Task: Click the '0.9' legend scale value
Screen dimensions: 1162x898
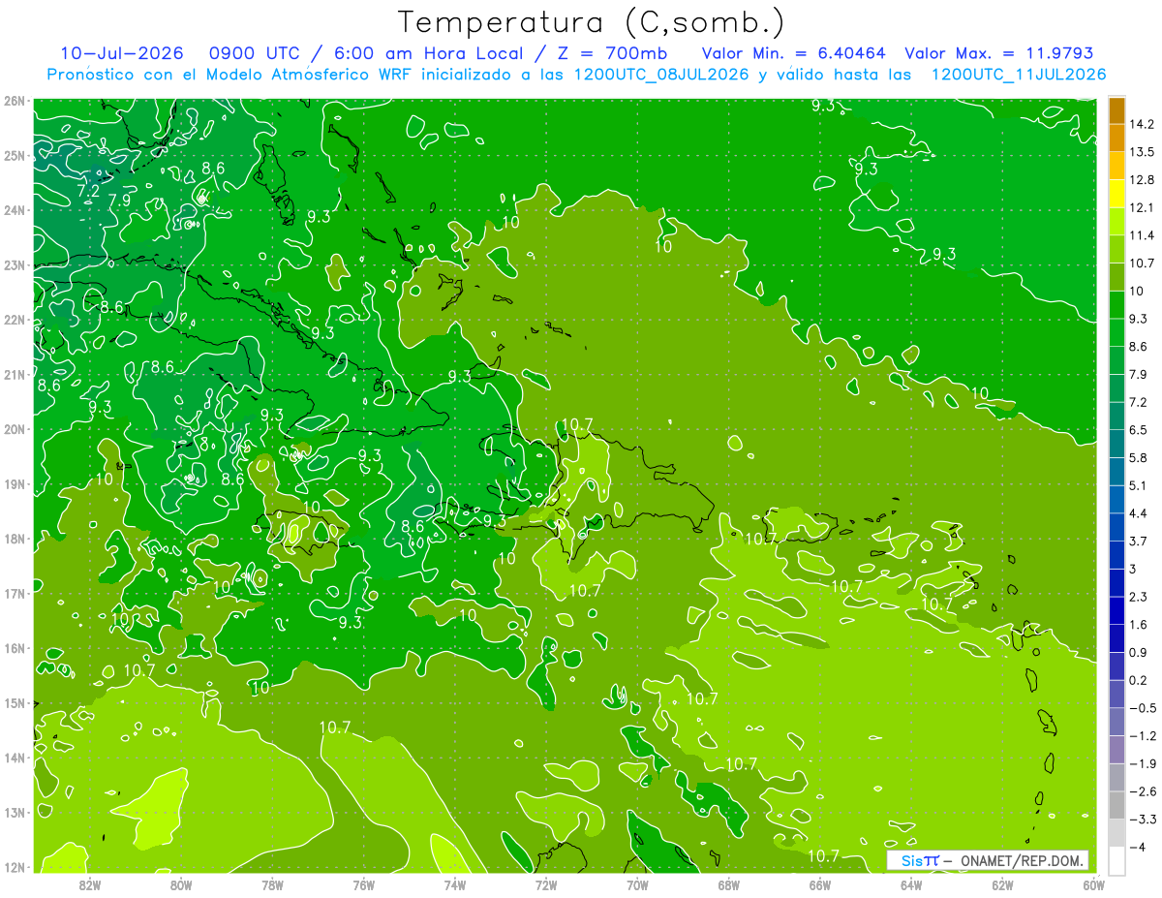Action: click(x=1138, y=652)
